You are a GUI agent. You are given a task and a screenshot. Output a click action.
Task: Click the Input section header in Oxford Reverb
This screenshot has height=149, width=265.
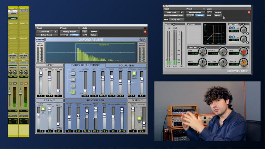tap(49, 65)
